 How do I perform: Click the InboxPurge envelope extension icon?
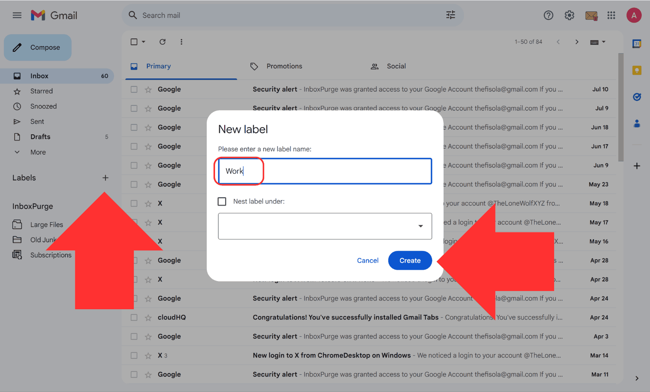coord(591,15)
